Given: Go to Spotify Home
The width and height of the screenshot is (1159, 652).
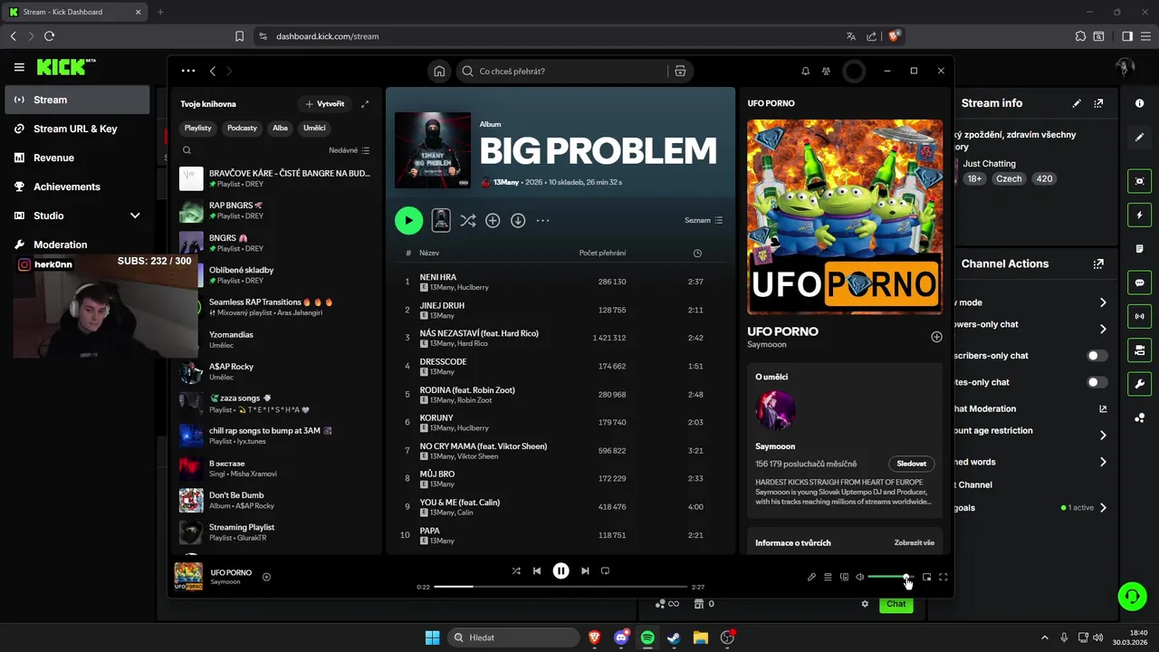Looking at the screenshot, I should [x=439, y=71].
